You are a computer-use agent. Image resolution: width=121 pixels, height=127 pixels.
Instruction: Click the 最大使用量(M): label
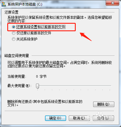[x=19, y=86]
